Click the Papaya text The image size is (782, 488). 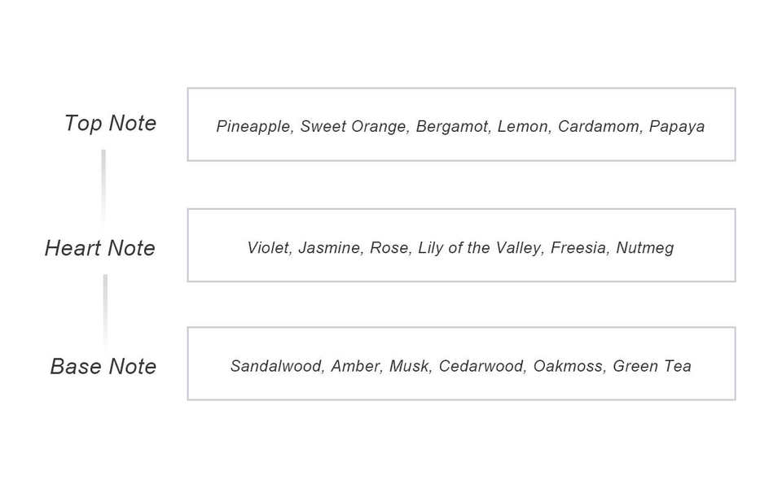coord(677,127)
